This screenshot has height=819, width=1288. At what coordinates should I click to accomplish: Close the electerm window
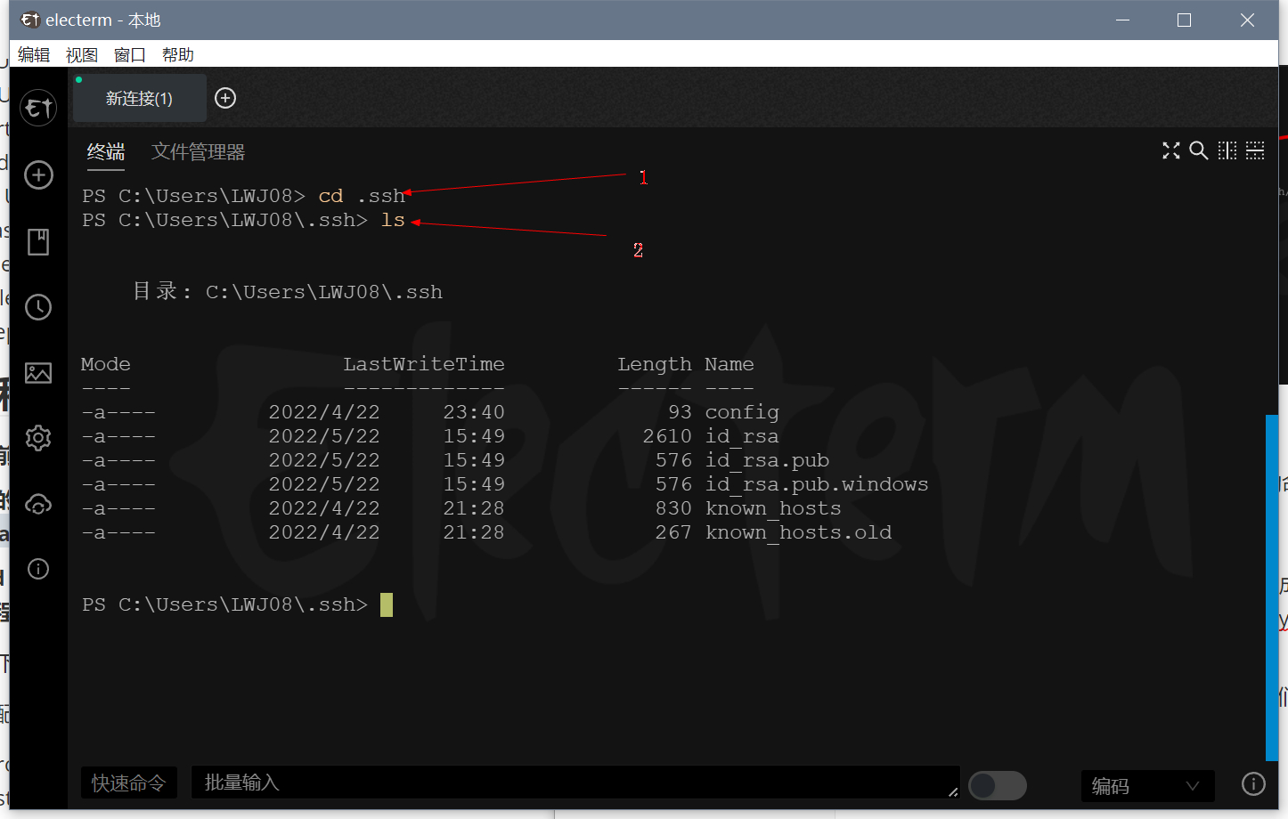(1247, 20)
